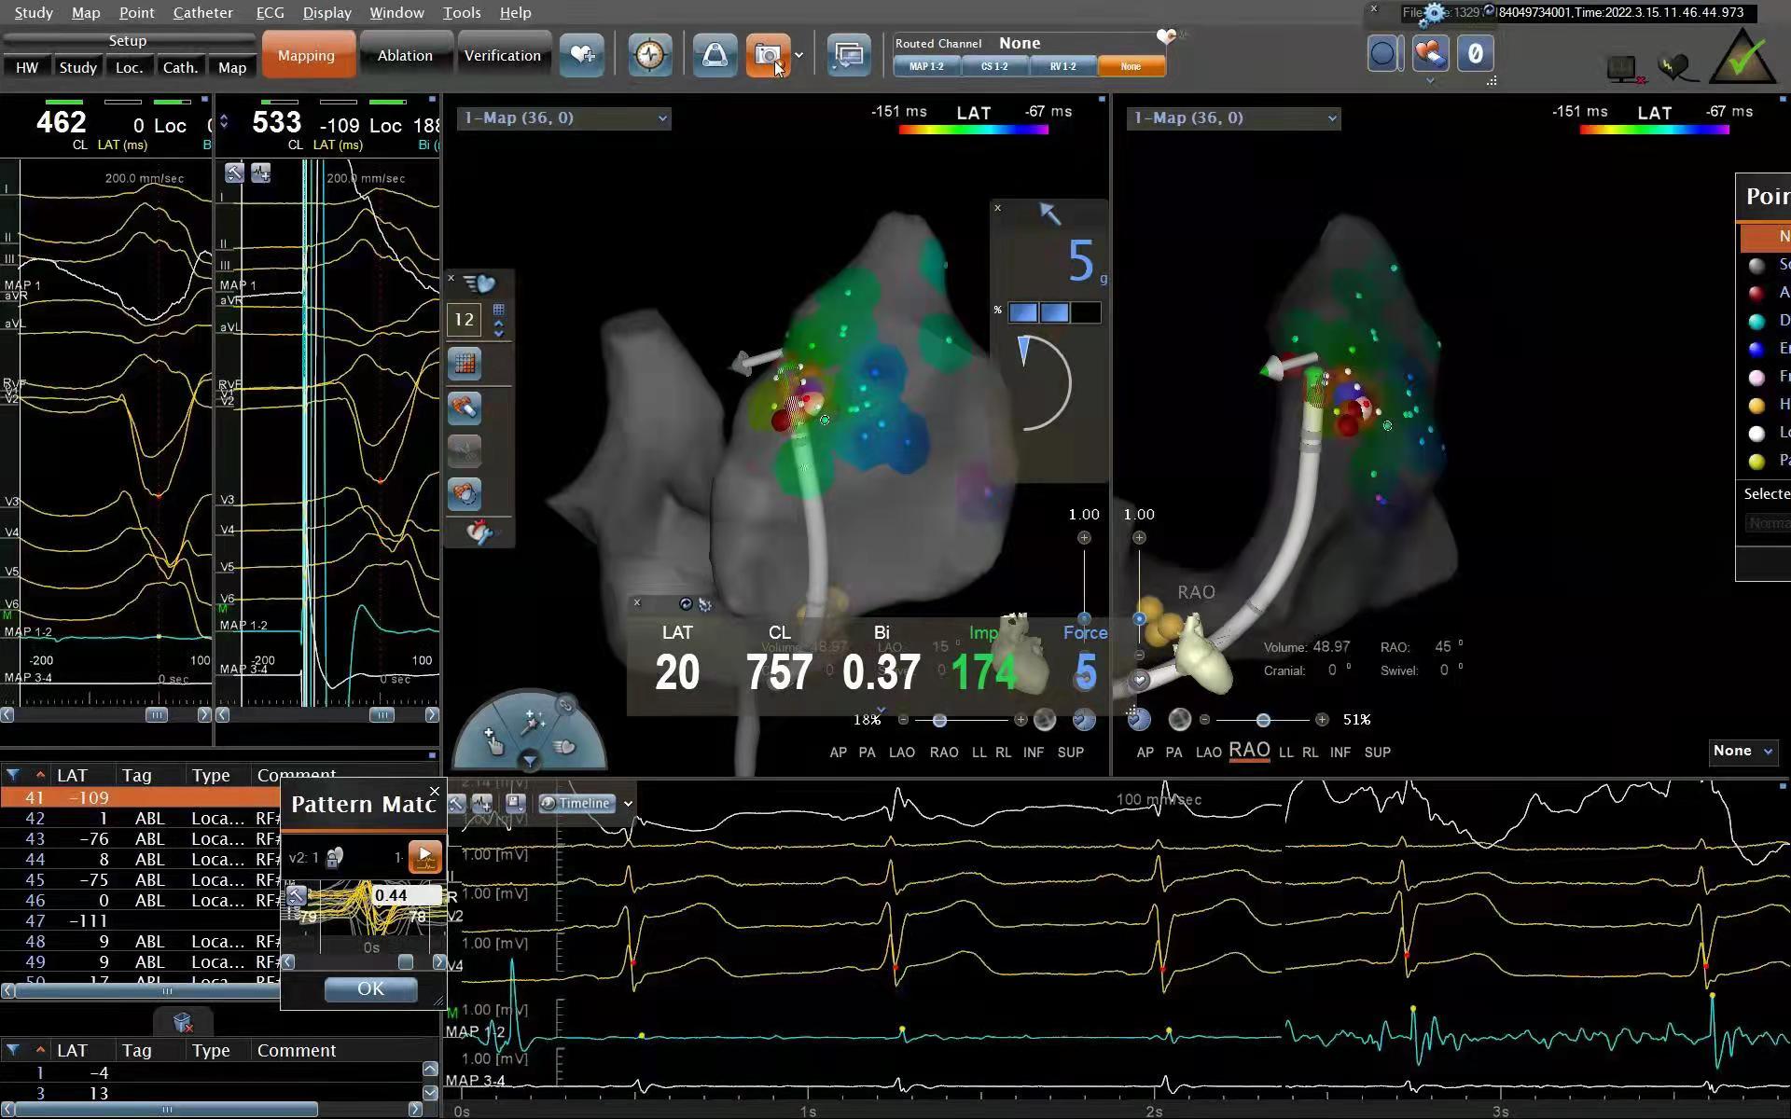Open the None dropdown at bottom right
This screenshot has height=1119, width=1791.
pyautogui.click(x=1742, y=752)
